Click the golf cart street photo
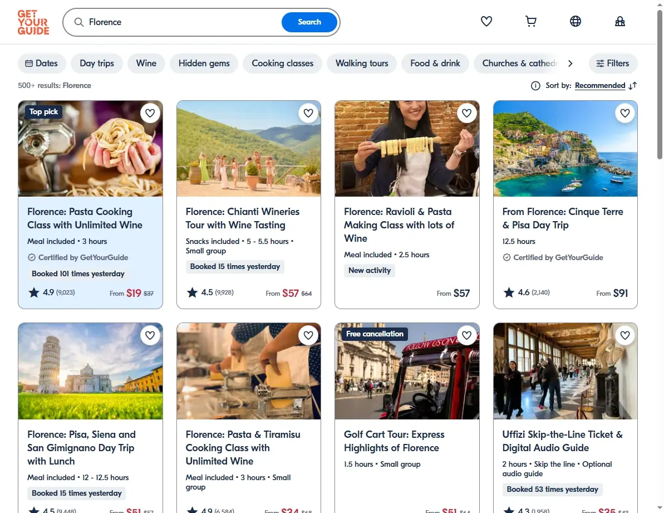Image resolution: width=664 pixels, height=513 pixels. pos(407,371)
